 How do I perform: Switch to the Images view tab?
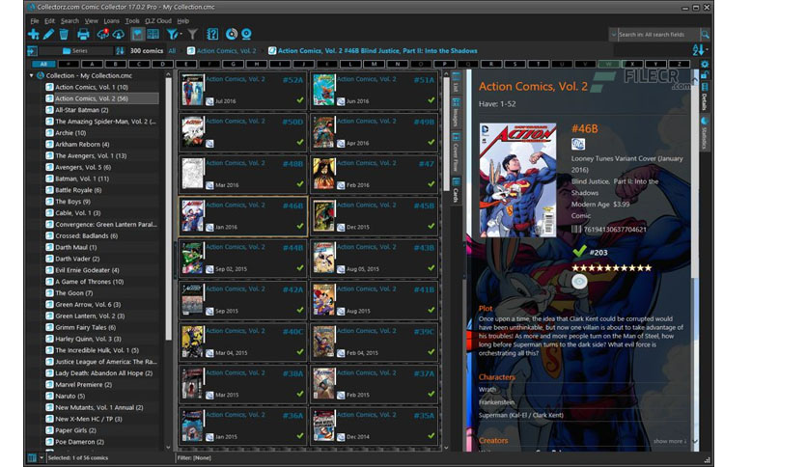(x=456, y=113)
